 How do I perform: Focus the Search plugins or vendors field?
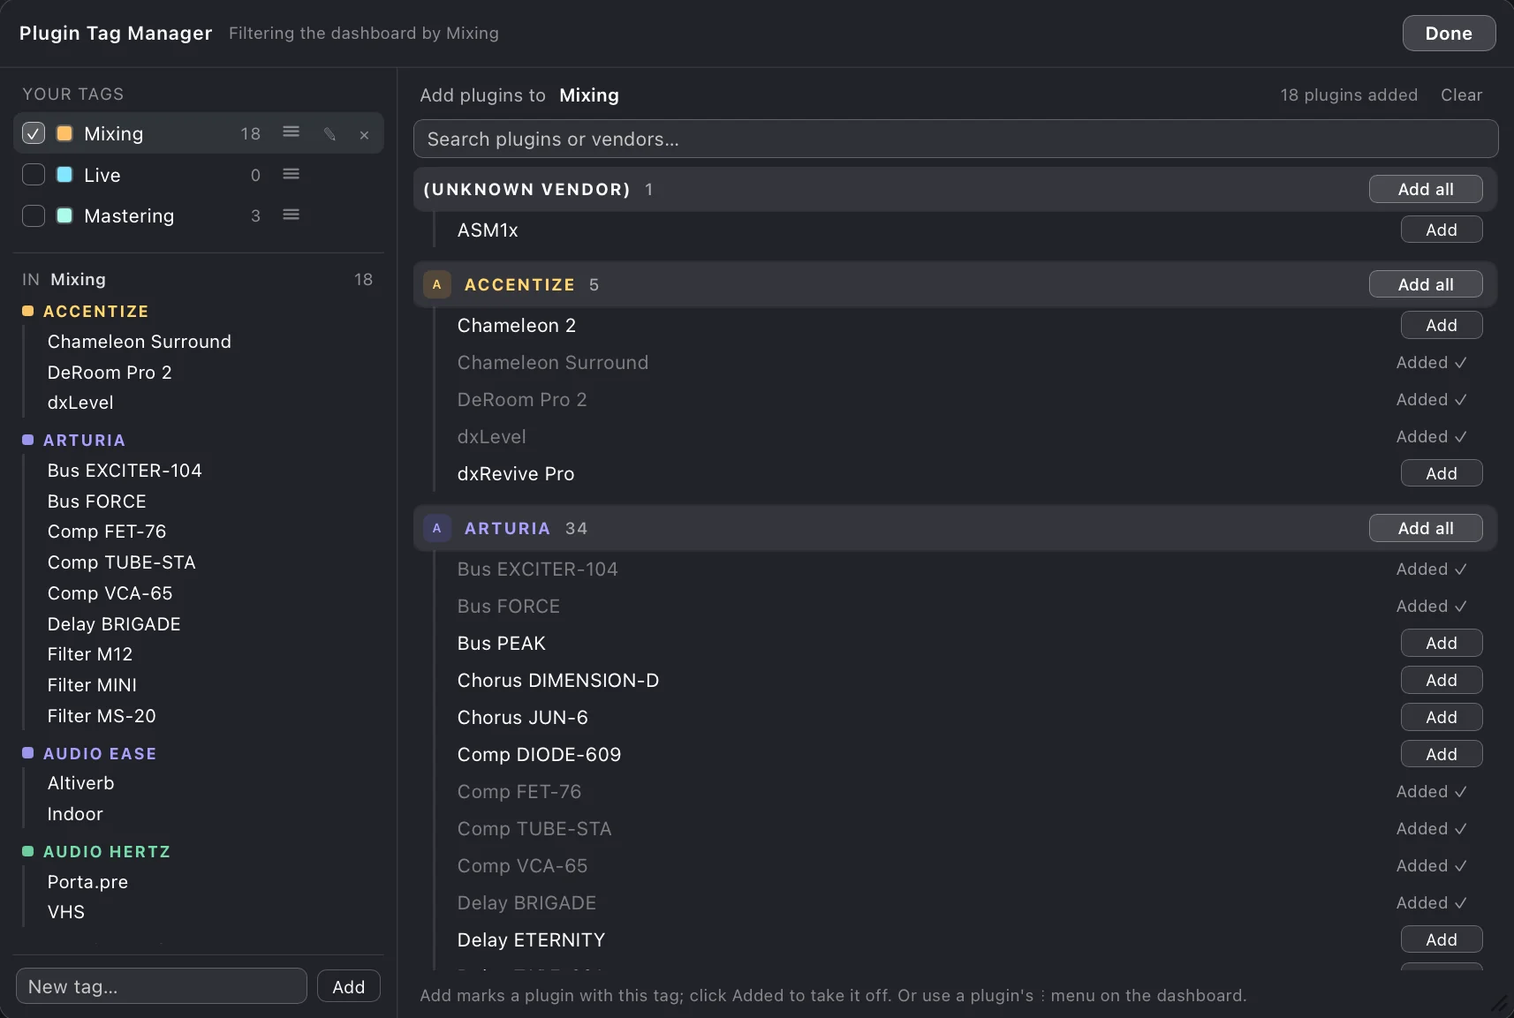coord(956,139)
